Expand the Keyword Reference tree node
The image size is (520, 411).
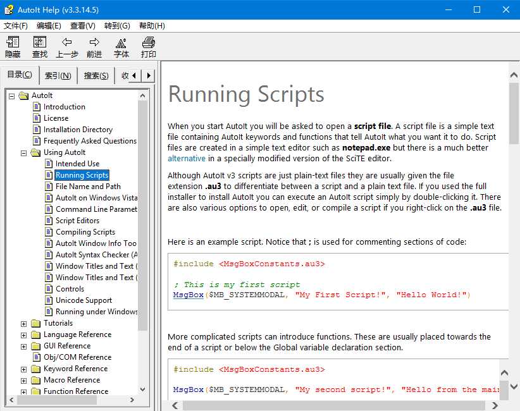tap(23, 369)
